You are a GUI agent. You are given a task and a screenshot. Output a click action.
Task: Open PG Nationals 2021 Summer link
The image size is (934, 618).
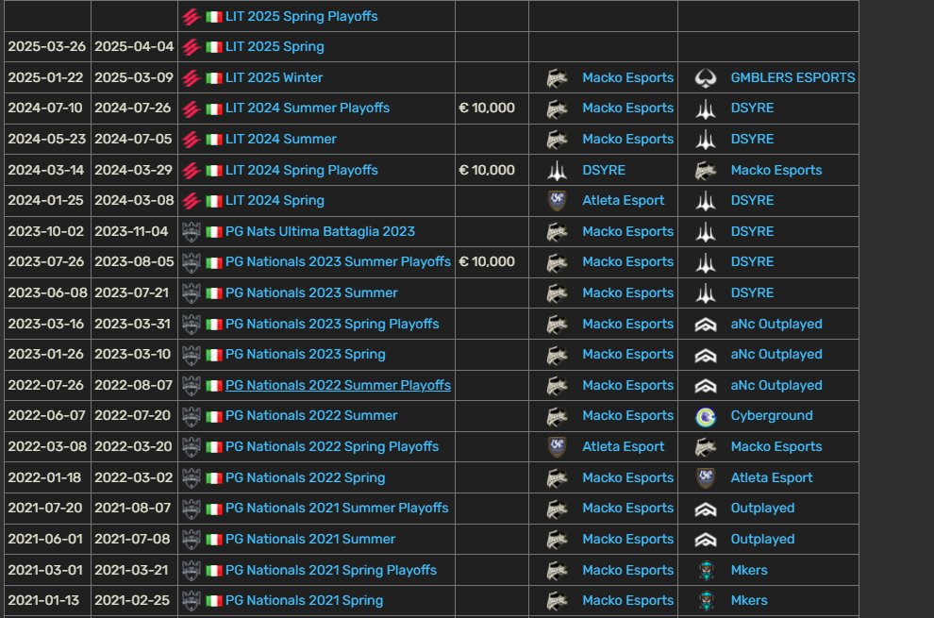(x=309, y=539)
